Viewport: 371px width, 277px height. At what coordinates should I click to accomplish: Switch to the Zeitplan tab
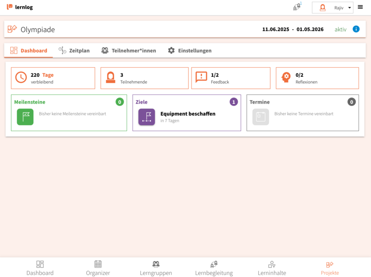(74, 50)
